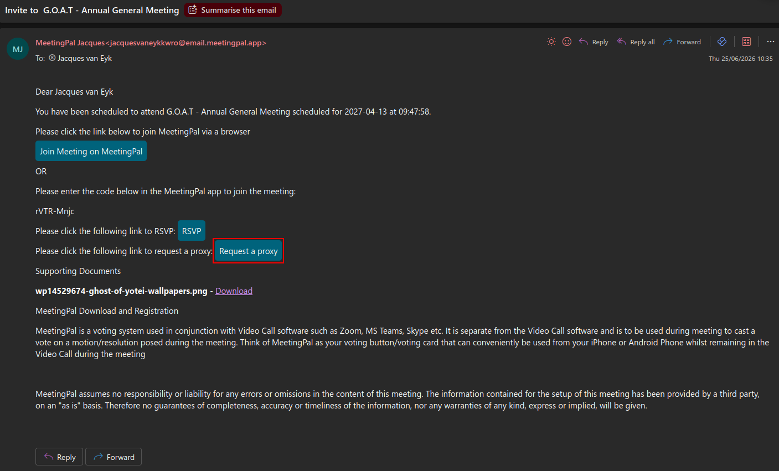Image resolution: width=779 pixels, height=471 pixels.
Task: Click the bottom Reply button
Action: (59, 457)
